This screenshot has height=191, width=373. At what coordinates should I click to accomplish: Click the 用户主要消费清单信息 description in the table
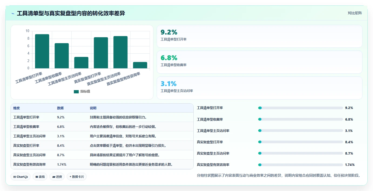click(123, 136)
